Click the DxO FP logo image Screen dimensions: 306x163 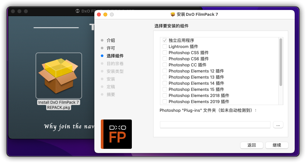[116, 134]
